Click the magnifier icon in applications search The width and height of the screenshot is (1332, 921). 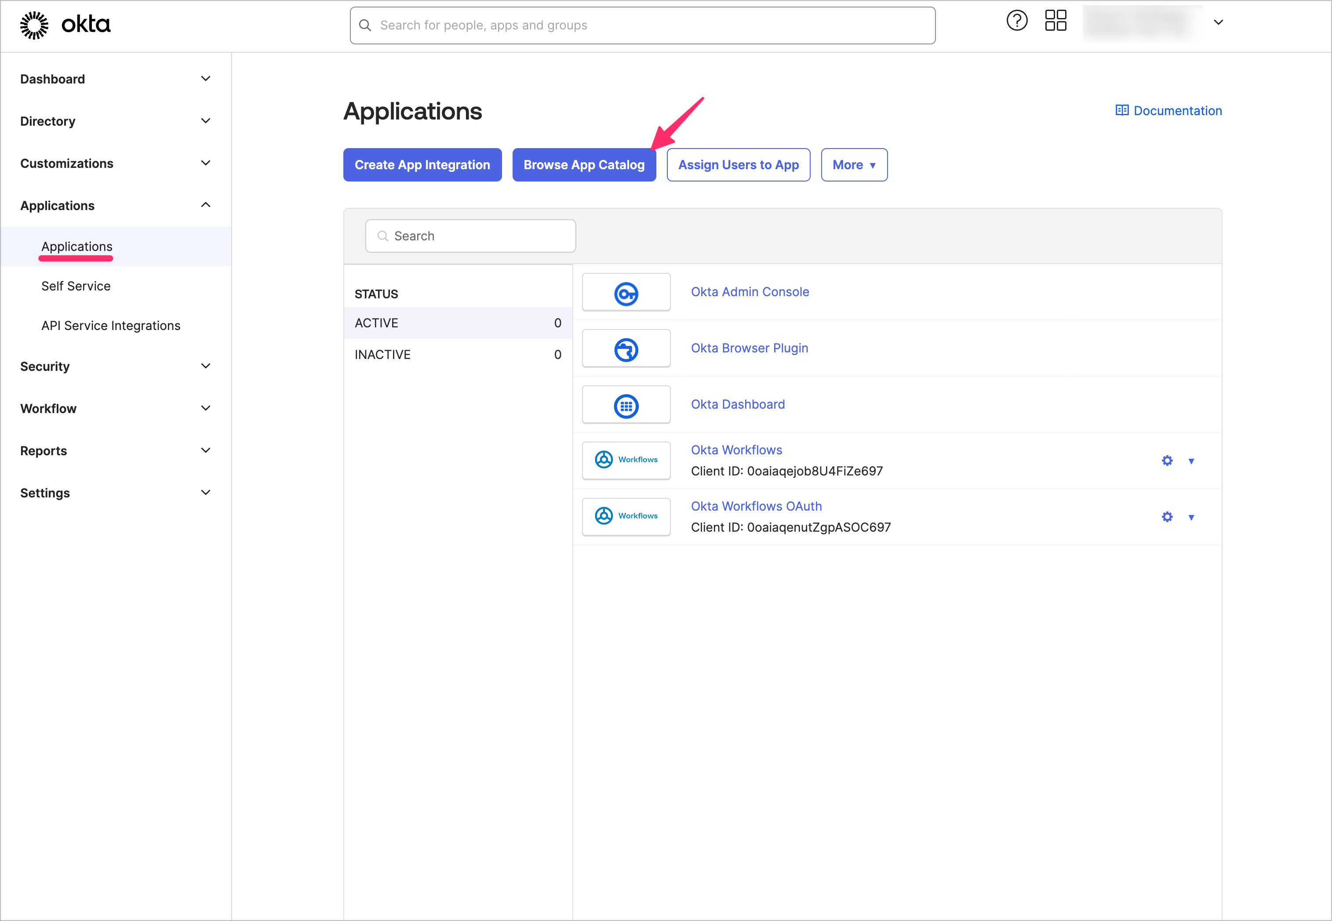tap(382, 236)
